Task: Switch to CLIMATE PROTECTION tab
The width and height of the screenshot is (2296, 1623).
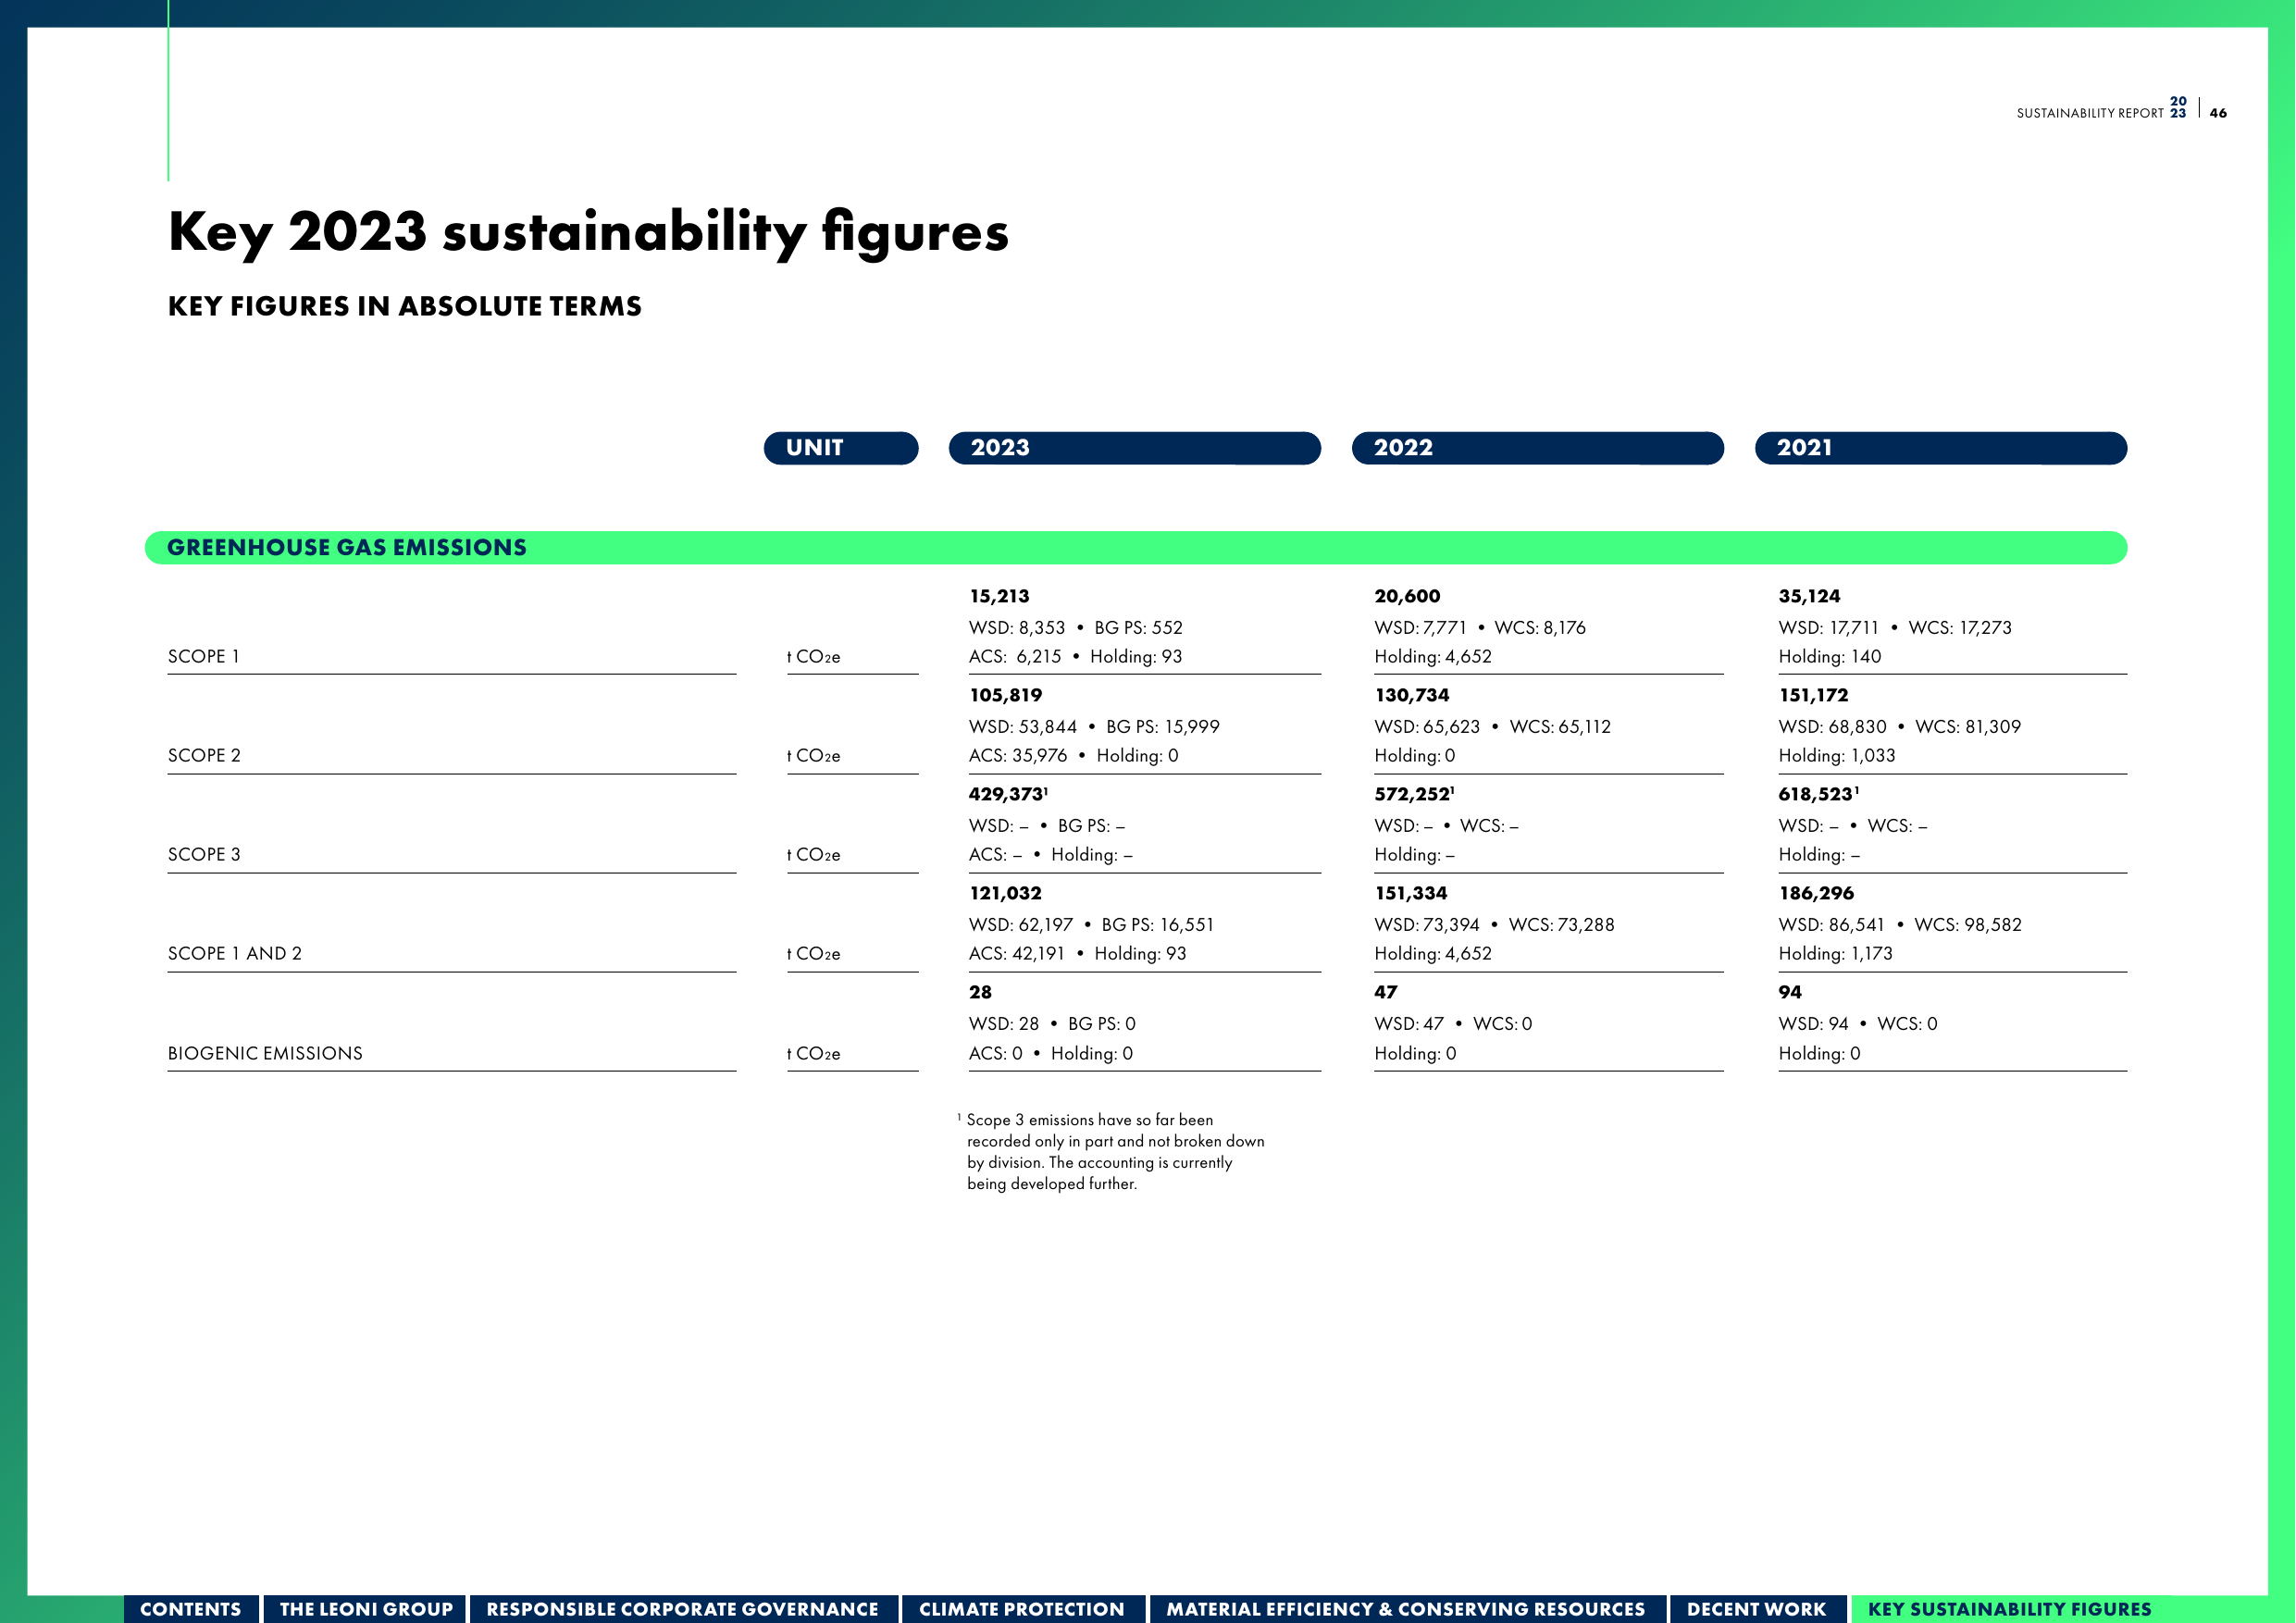Action: 1022,1608
